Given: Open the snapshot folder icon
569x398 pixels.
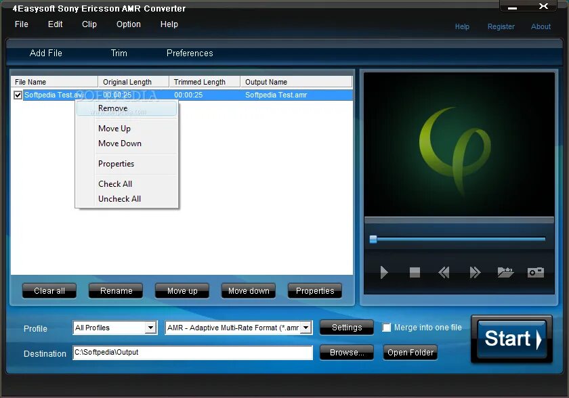Looking at the screenshot, I should 505,272.
